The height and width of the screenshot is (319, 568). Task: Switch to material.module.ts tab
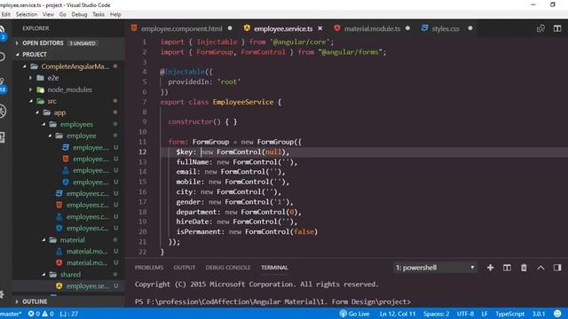point(372,28)
